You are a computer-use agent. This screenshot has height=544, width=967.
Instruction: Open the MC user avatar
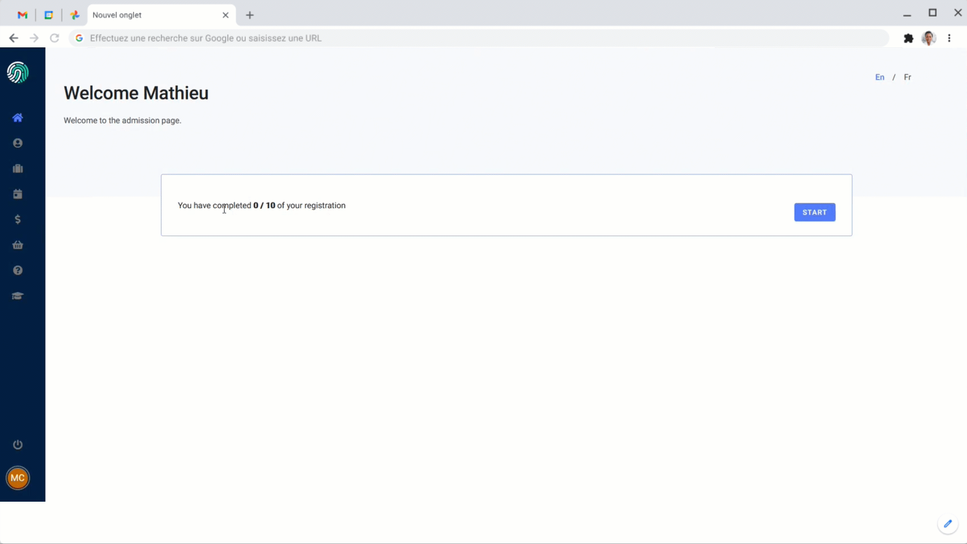[x=18, y=478]
